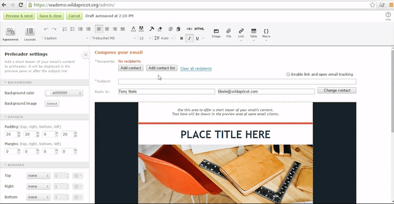Open the Bottom border style dropdown
This screenshot has width=394, height=204.
38,197
